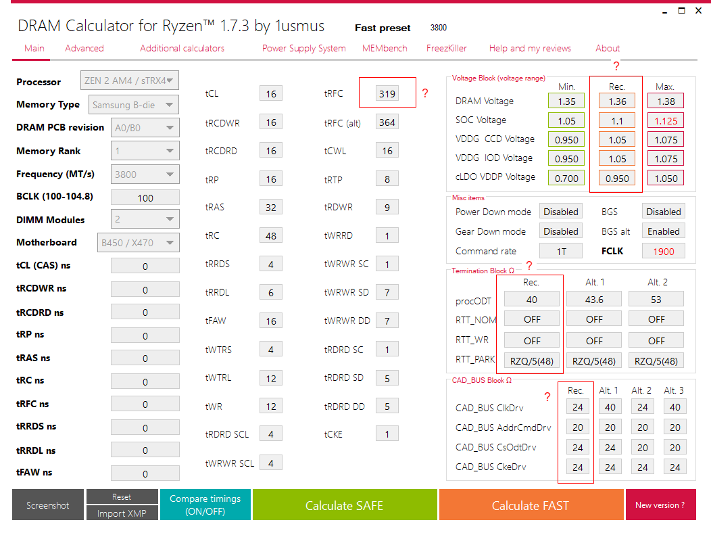Click the tRC value 48

(x=271, y=235)
